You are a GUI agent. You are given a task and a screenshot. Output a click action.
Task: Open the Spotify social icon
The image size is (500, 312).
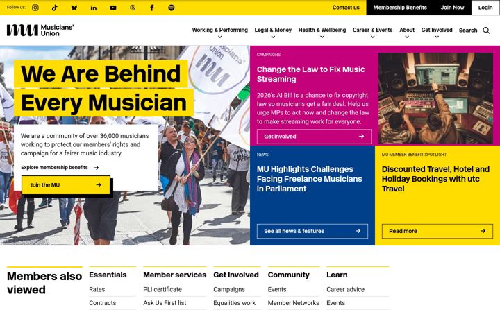coord(172,8)
